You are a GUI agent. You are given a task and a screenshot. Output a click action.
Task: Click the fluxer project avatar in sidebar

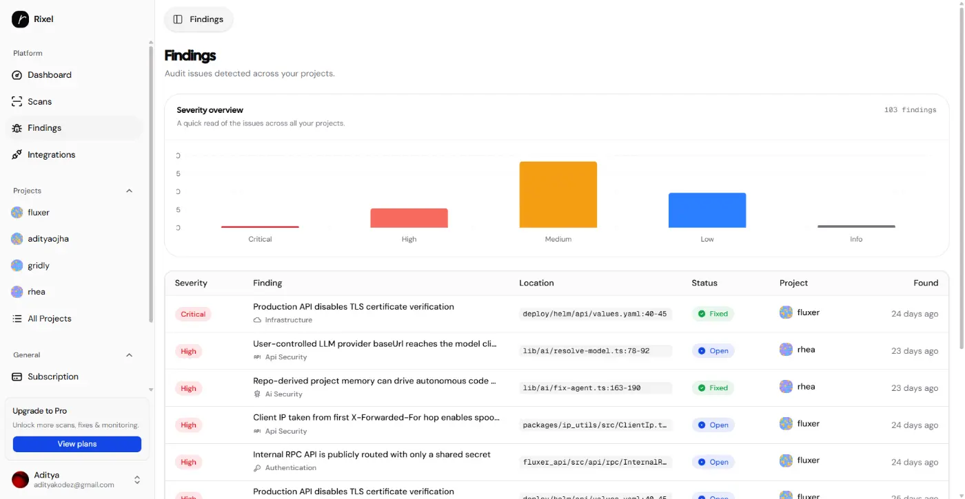[17, 213]
